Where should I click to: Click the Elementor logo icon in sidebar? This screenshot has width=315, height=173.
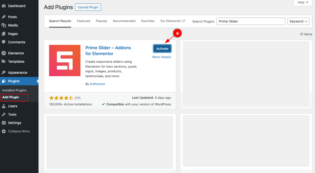(x=4, y=53)
